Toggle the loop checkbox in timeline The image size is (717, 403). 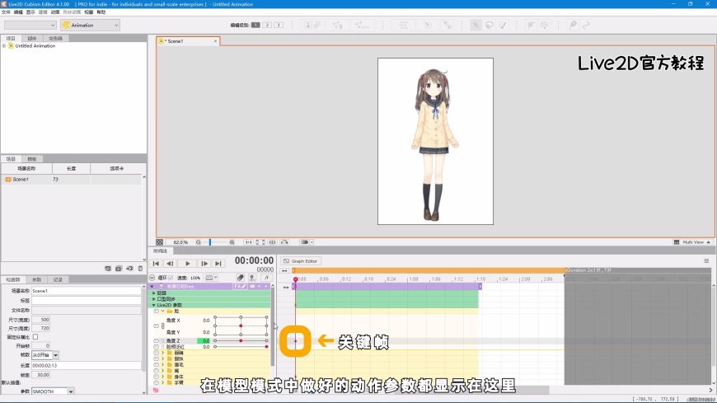tap(171, 278)
